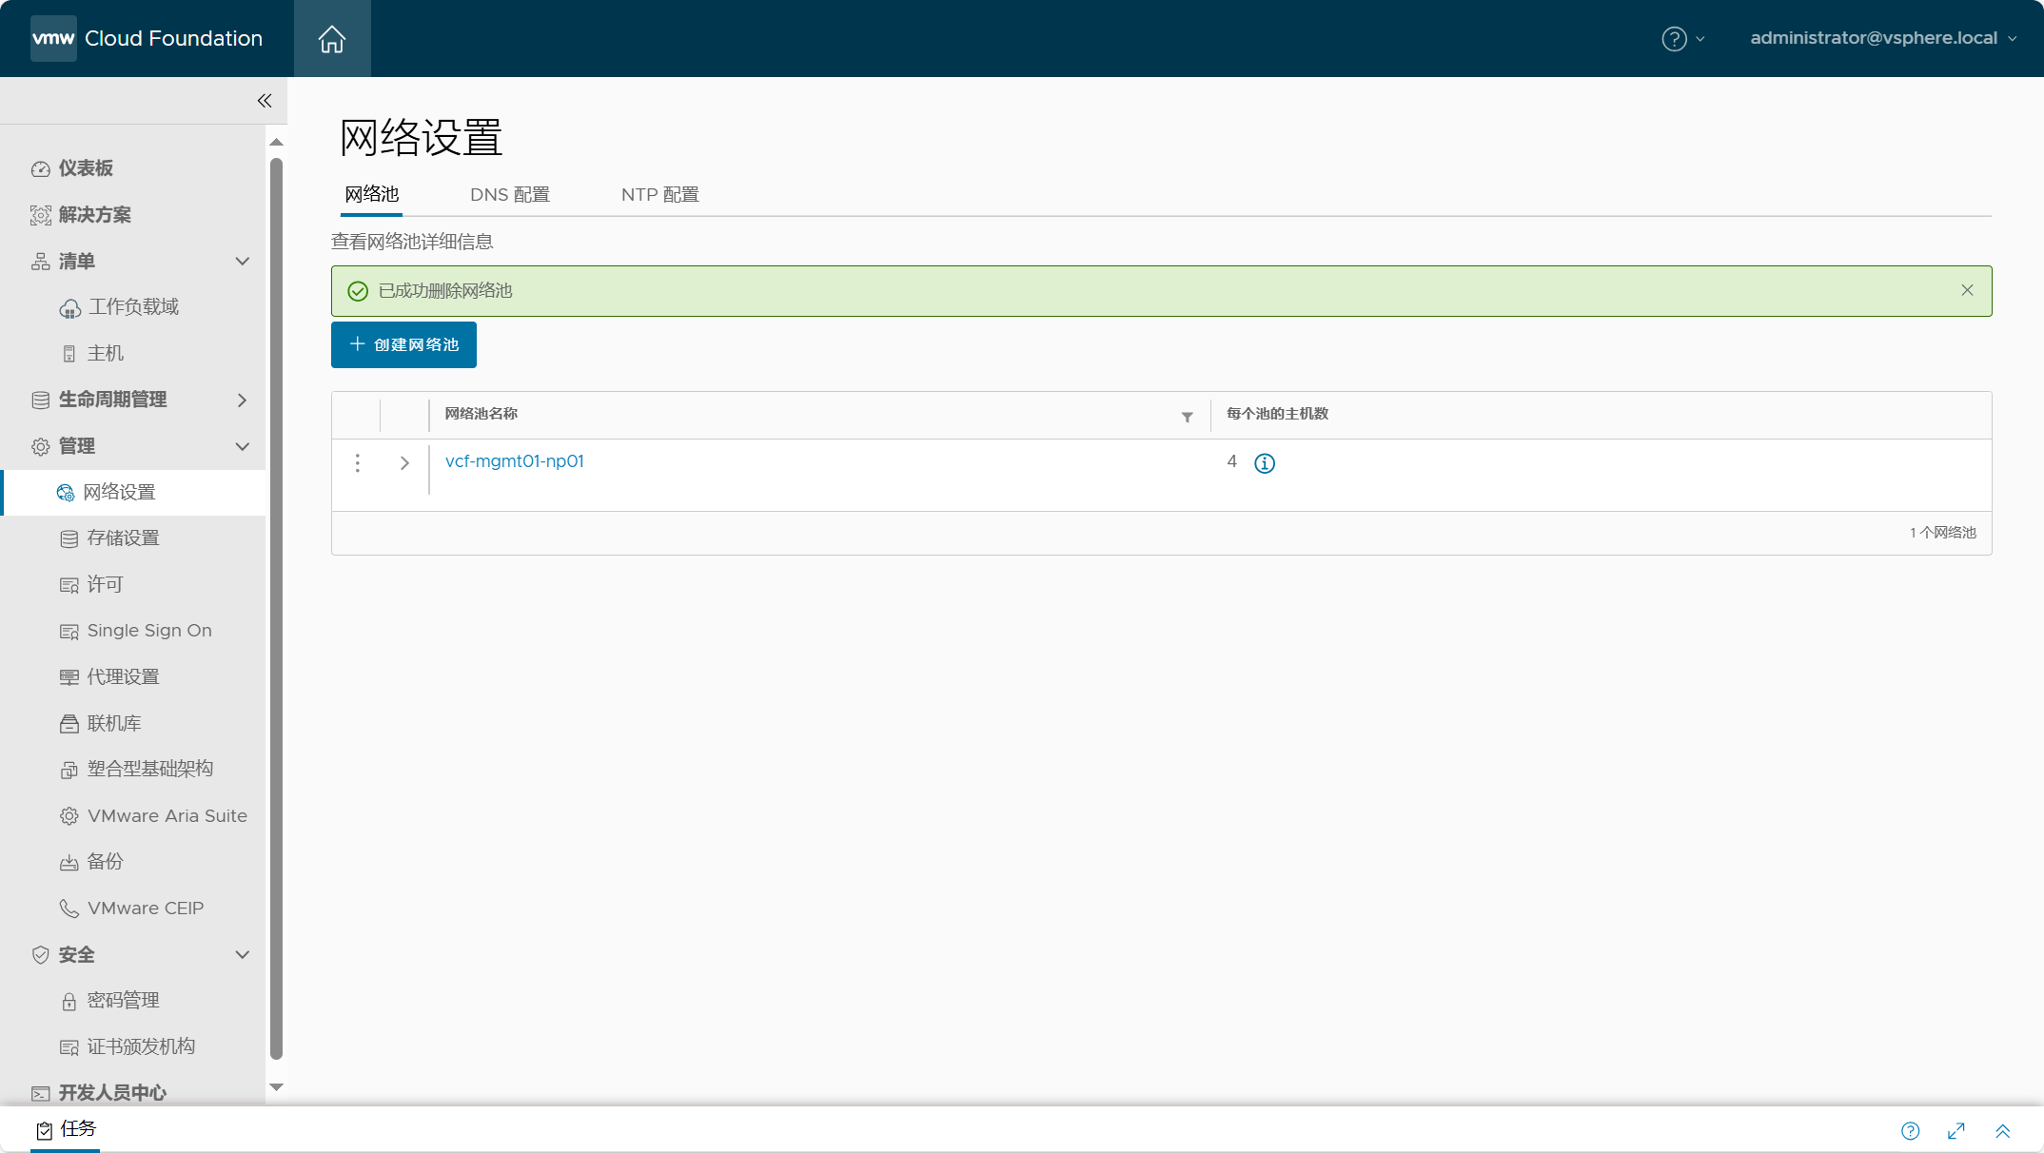The image size is (2044, 1153).
Task: Switch to the NTP 配置 tab
Action: (x=660, y=194)
